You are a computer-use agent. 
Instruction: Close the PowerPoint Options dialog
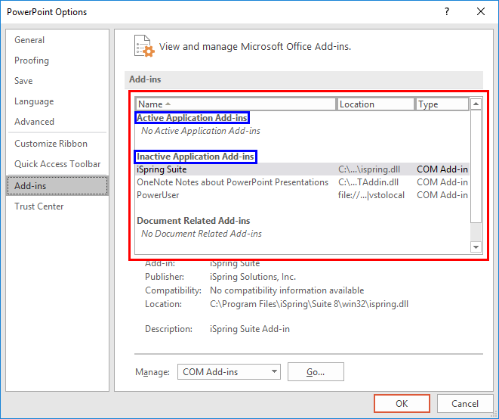[481, 12]
